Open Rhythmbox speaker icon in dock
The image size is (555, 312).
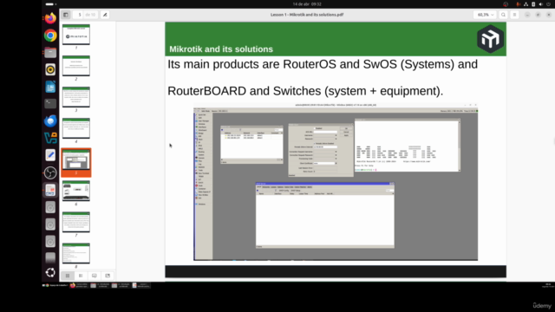tap(50, 69)
